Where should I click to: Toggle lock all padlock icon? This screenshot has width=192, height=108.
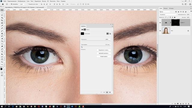coord(175,17)
